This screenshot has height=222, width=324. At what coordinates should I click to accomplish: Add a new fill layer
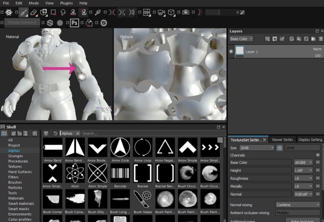click(299, 39)
